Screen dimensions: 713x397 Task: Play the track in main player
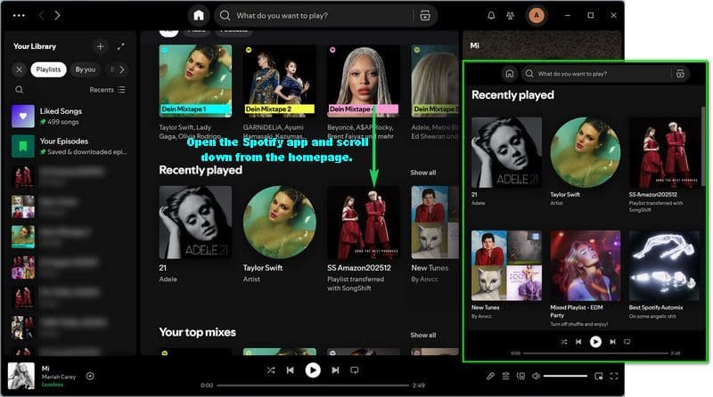[313, 370]
